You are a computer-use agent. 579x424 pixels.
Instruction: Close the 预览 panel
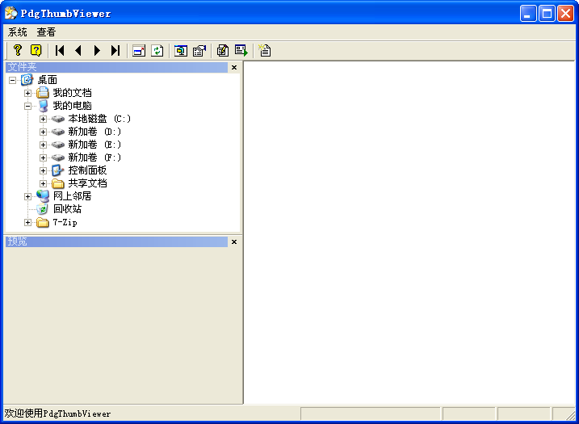(234, 241)
